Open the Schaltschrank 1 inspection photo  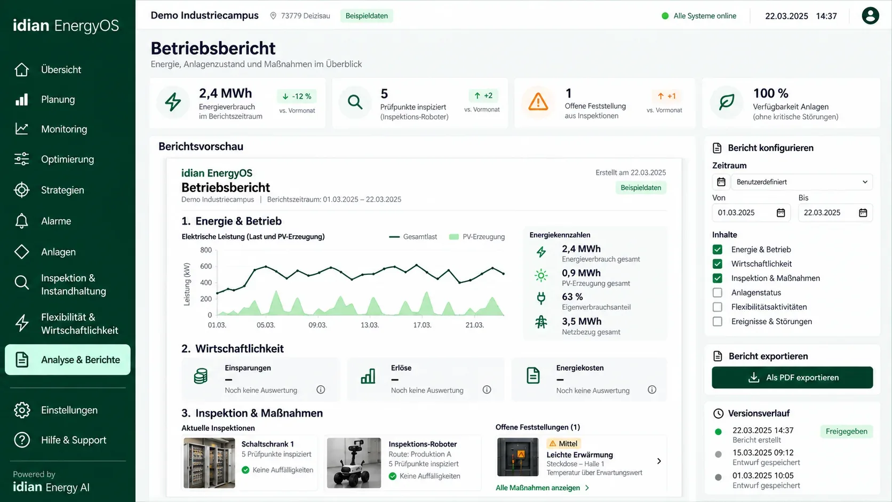click(x=209, y=463)
